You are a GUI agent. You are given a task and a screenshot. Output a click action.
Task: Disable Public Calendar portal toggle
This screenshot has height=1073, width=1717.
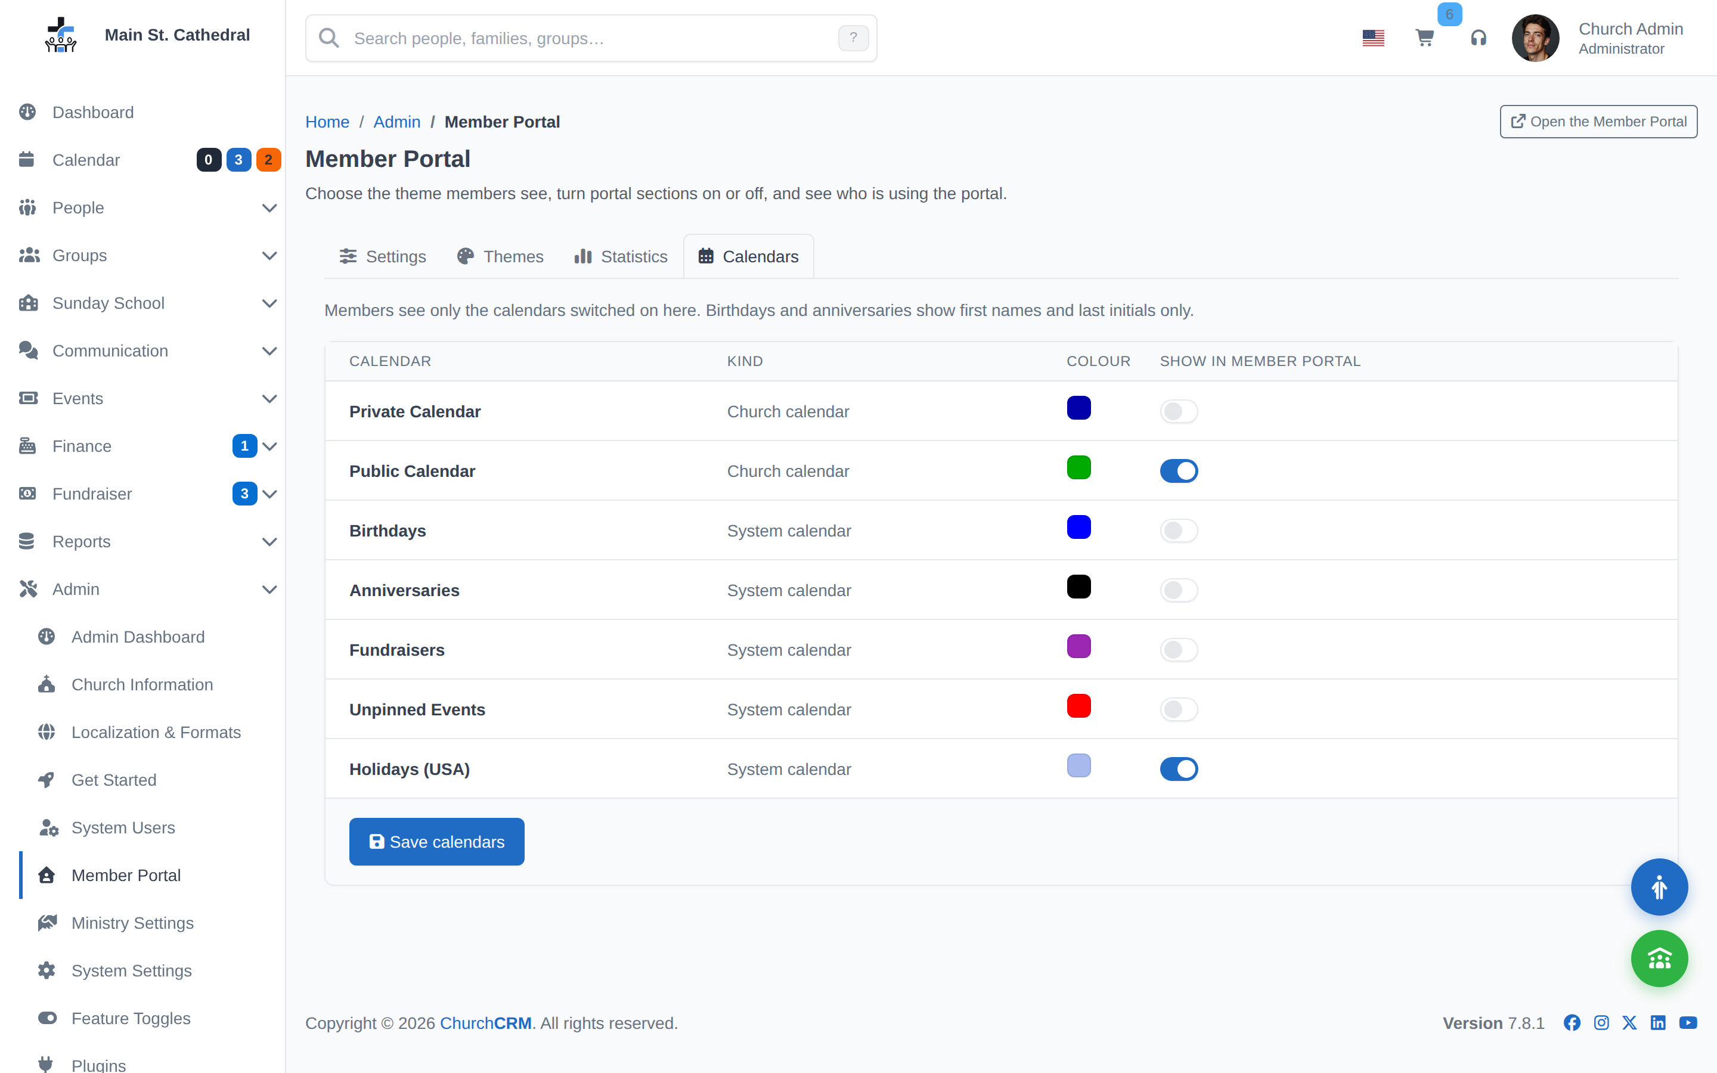[1179, 471]
